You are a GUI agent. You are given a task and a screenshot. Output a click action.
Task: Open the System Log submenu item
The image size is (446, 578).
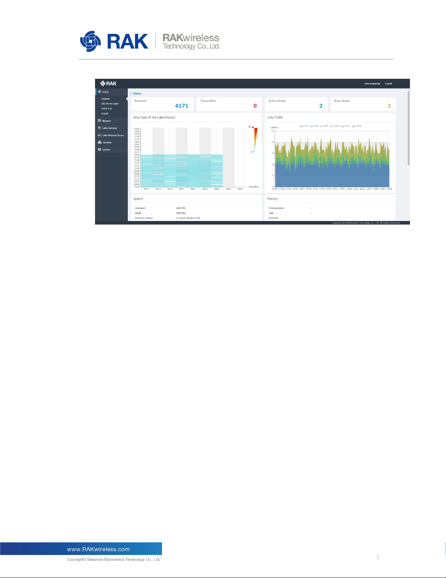pyautogui.click(x=106, y=109)
